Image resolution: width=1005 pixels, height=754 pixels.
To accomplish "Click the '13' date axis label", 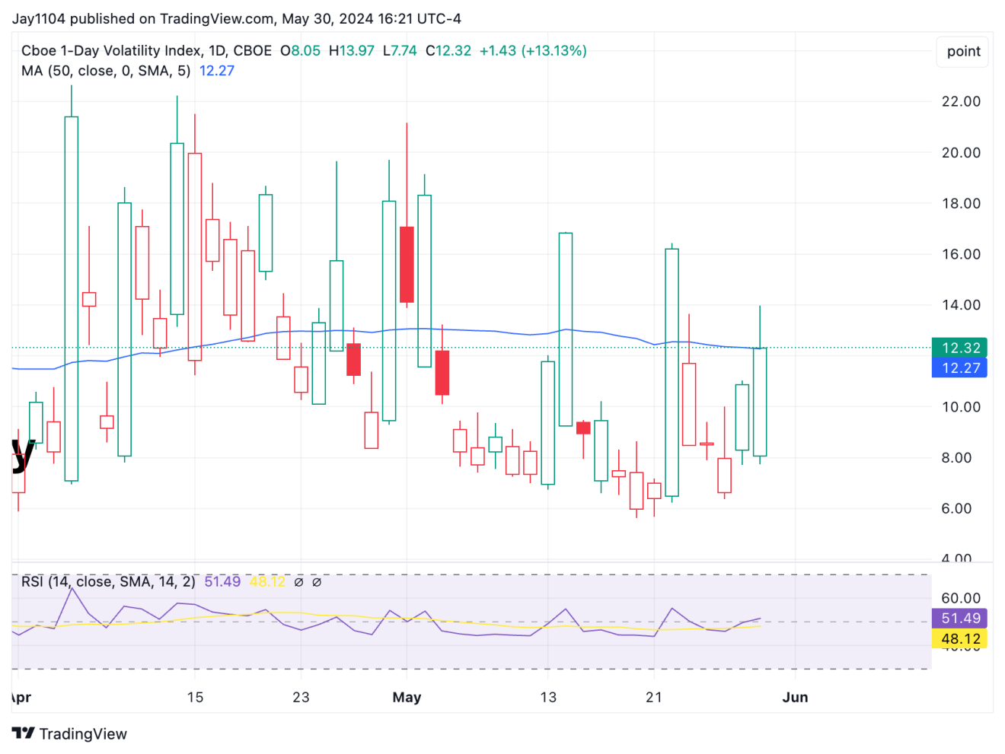I will click(x=548, y=697).
